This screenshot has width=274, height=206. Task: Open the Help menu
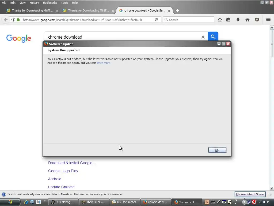tap(75, 3)
